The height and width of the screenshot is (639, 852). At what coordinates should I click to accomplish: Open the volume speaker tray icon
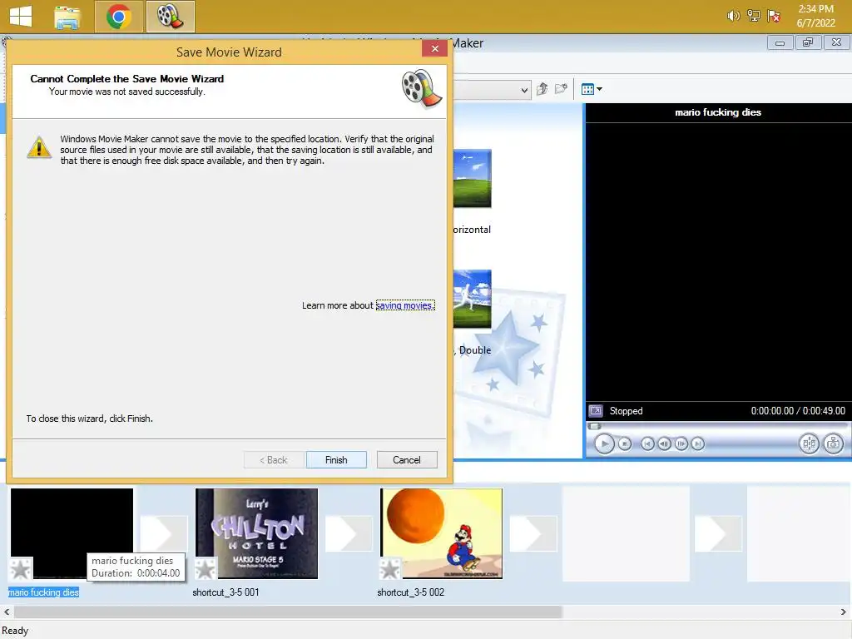click(x=733, y=16)
